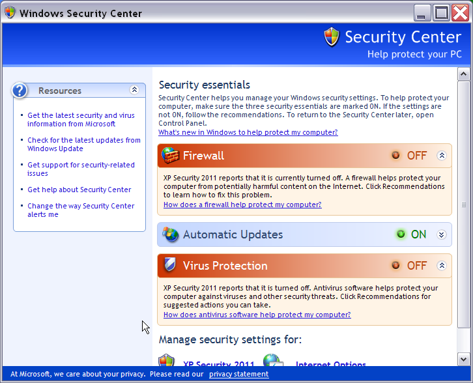Collapse the Virus Protection section

click(442, 265)
